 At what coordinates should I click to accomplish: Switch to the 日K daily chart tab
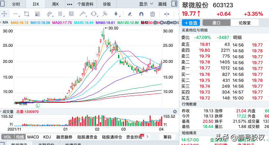click(36, 4)
